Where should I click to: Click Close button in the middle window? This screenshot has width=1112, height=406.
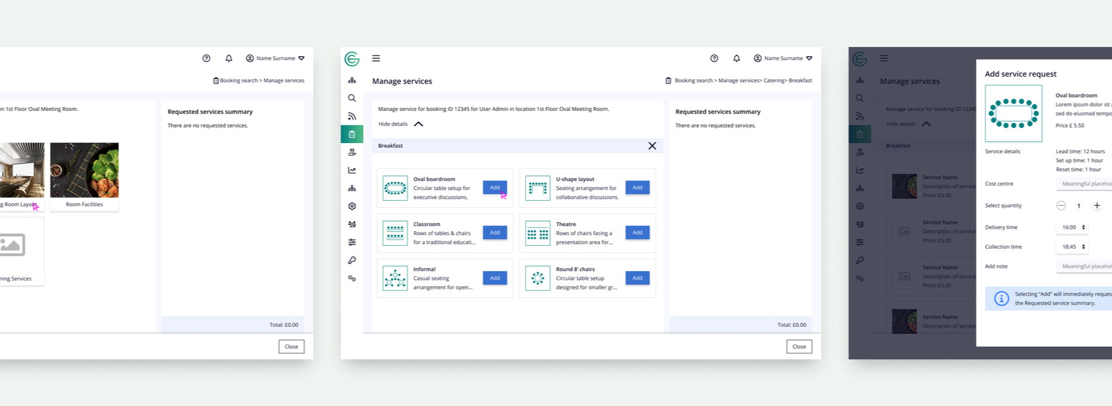pos(799,346)
